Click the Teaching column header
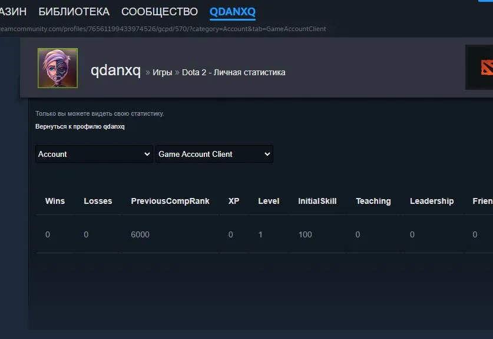This screenshot has height=339, width=493. [x=373, y=201]
